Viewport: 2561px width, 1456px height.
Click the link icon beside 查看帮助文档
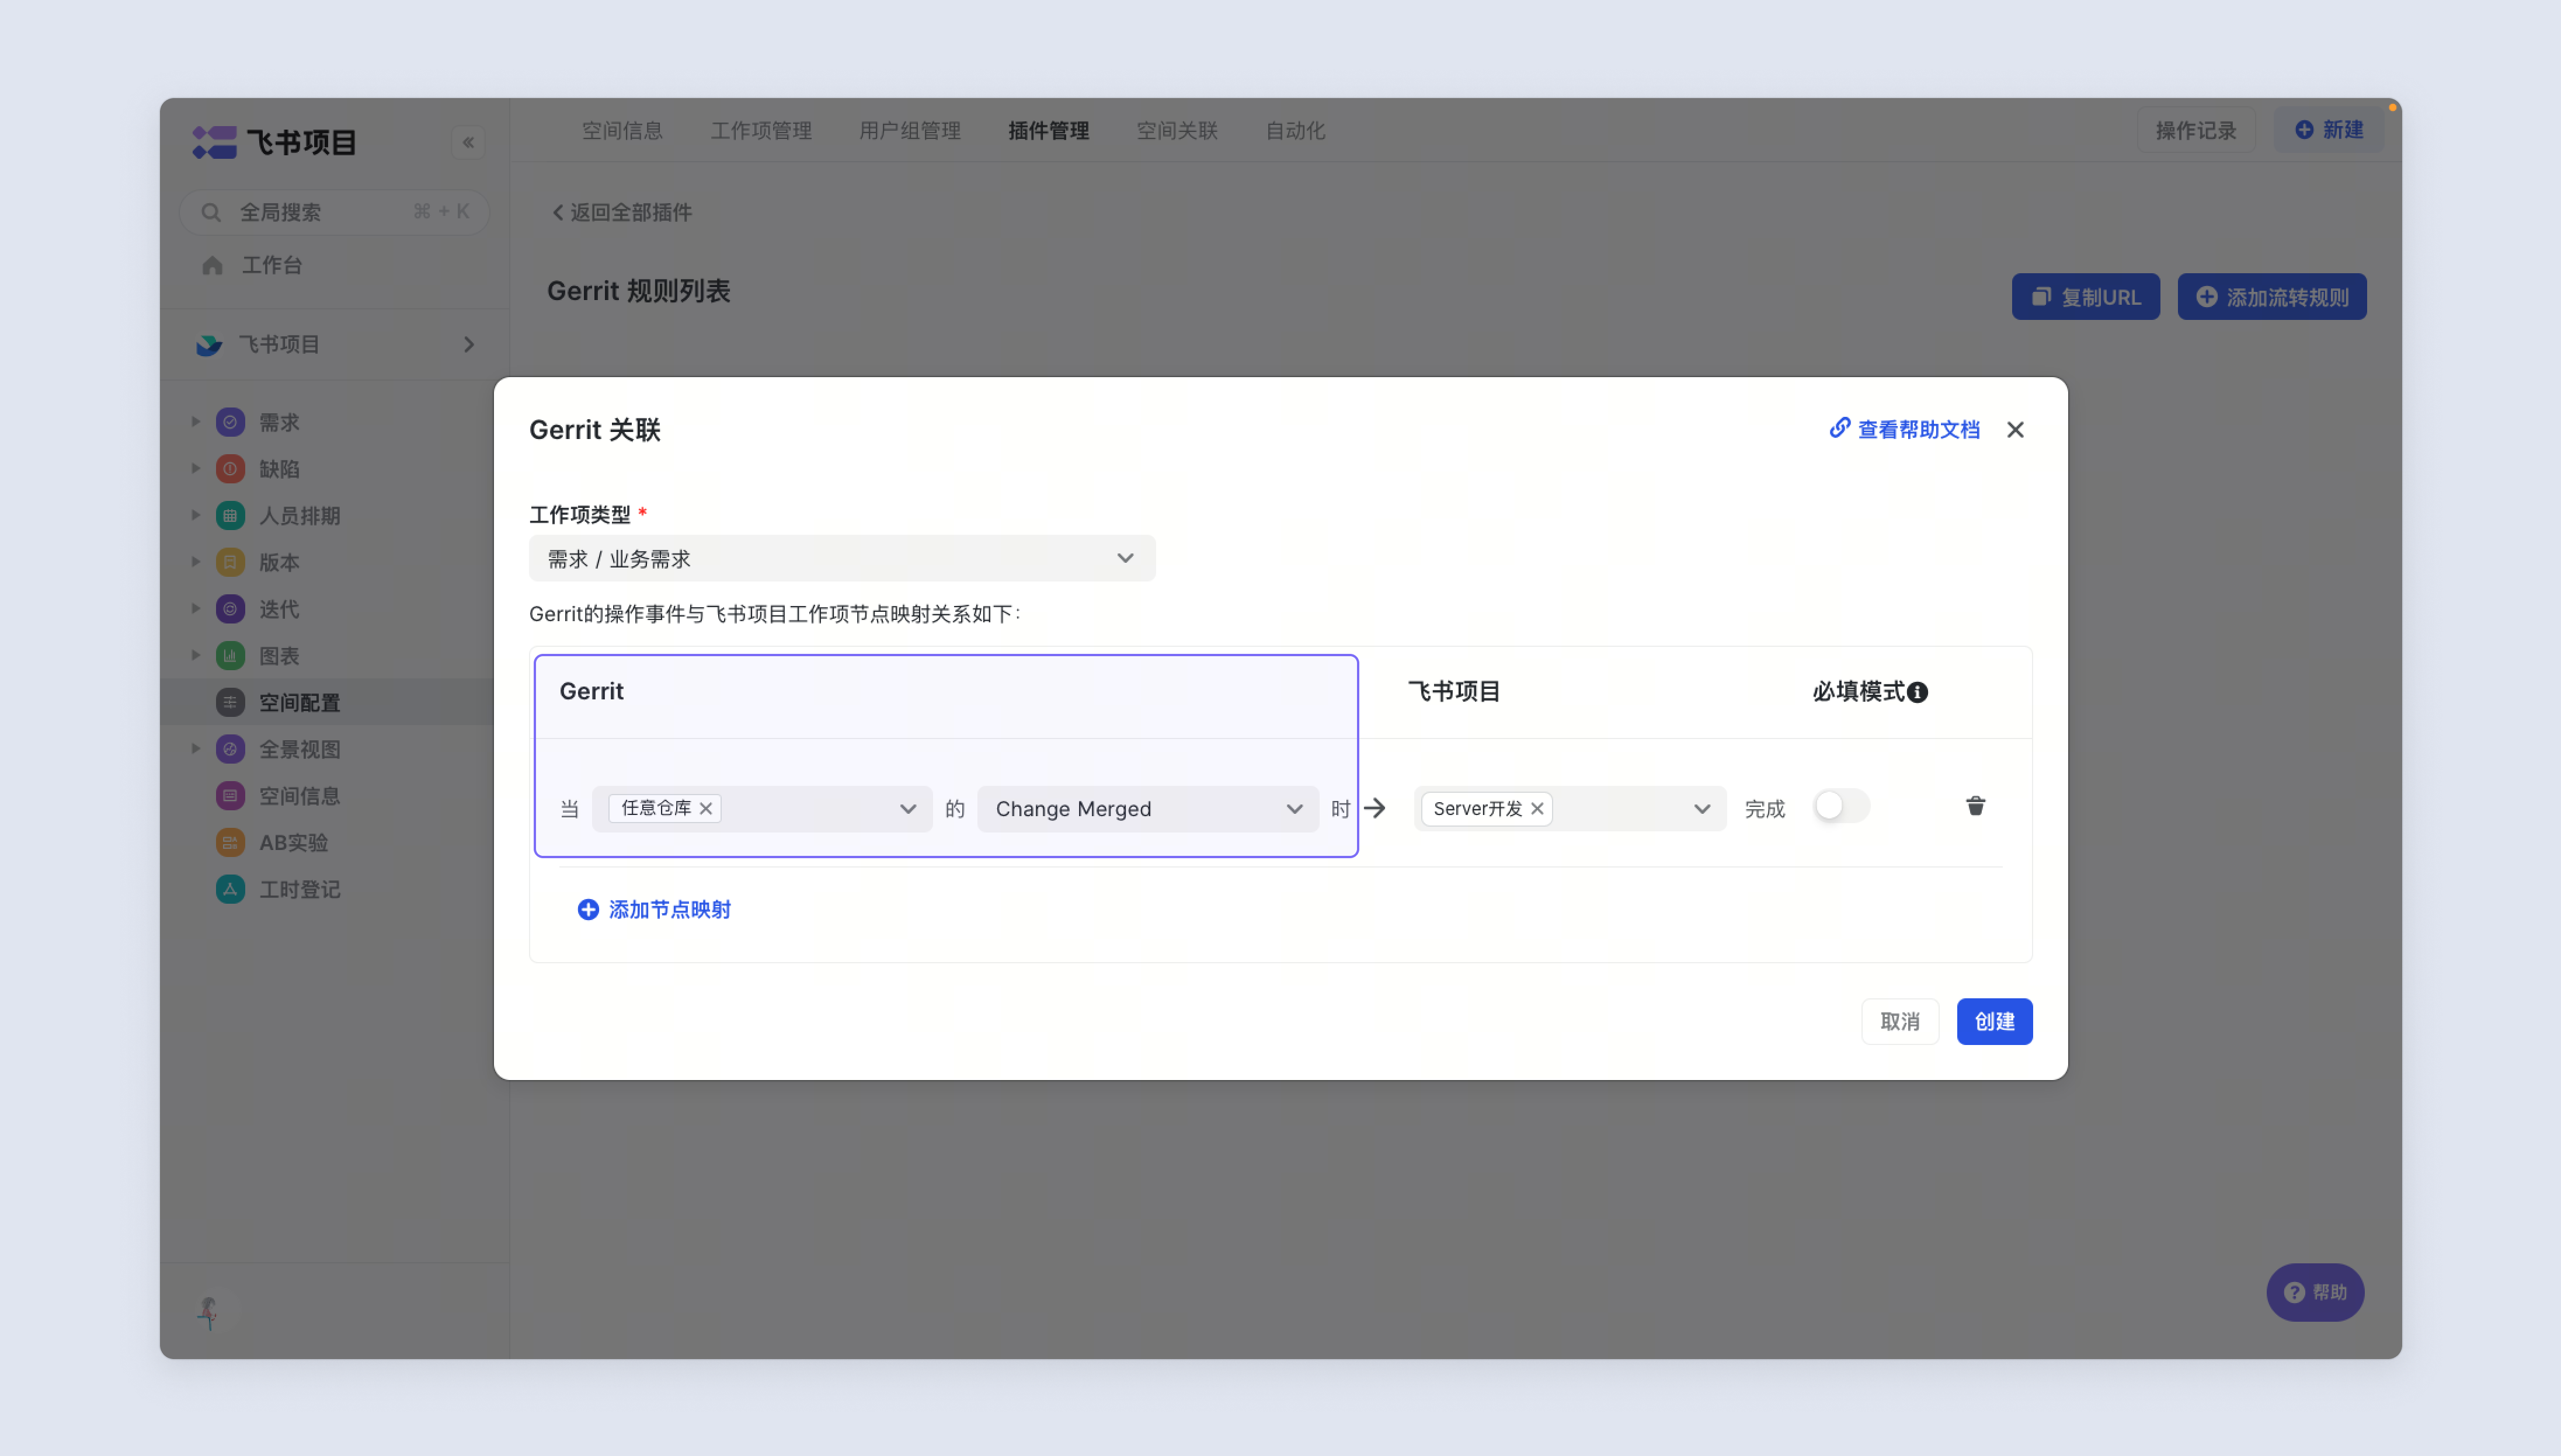click(x=1839, y=428)
